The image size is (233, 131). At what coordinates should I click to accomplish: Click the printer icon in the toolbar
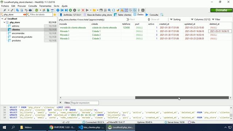[x=30, y=10]
